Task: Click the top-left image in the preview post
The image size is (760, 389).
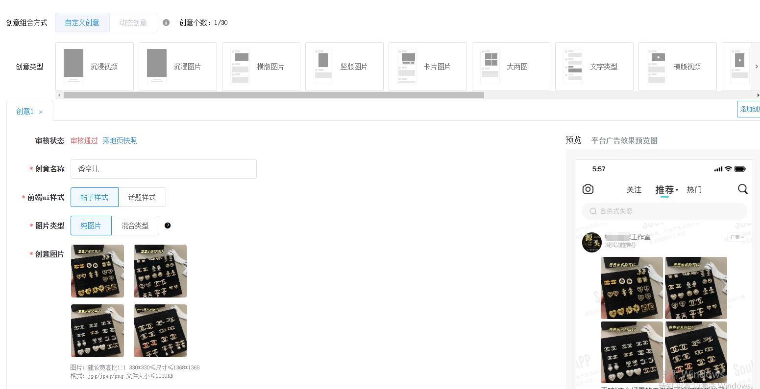Action: pos(632,288)
